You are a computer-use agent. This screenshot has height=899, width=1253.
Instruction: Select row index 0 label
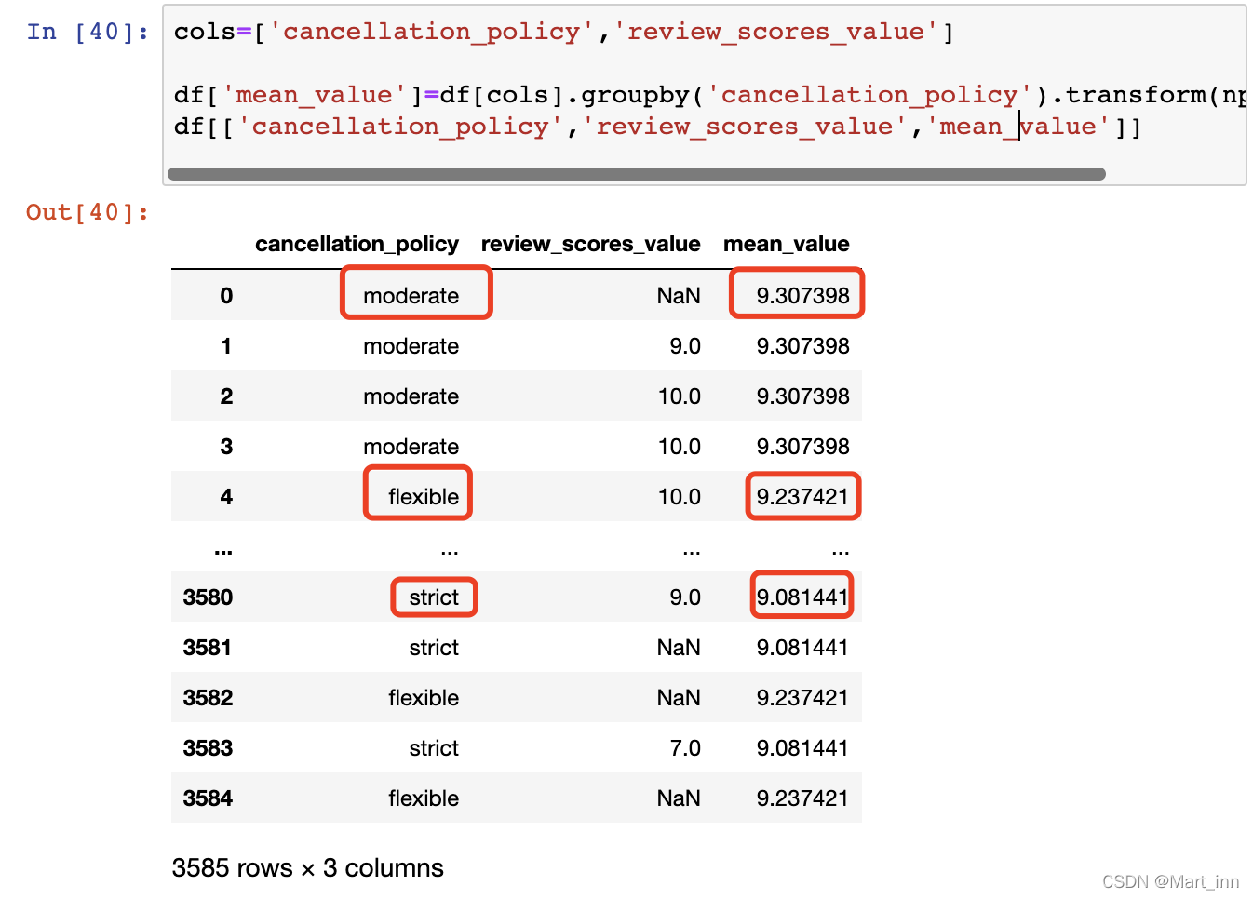226,296
